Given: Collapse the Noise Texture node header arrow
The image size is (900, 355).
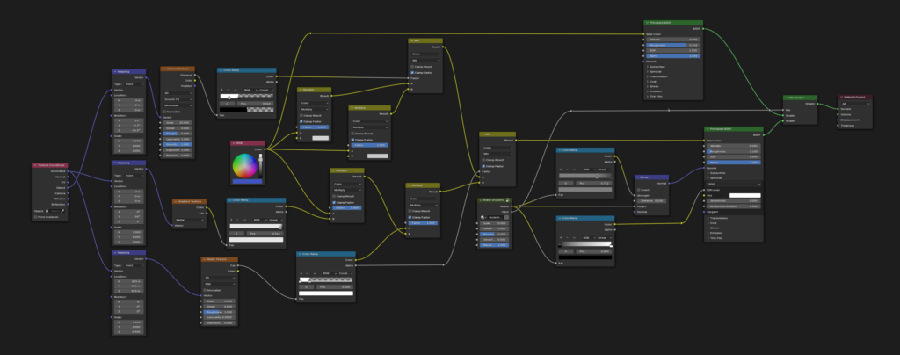Looking at the screenshot, I should 205,259.
